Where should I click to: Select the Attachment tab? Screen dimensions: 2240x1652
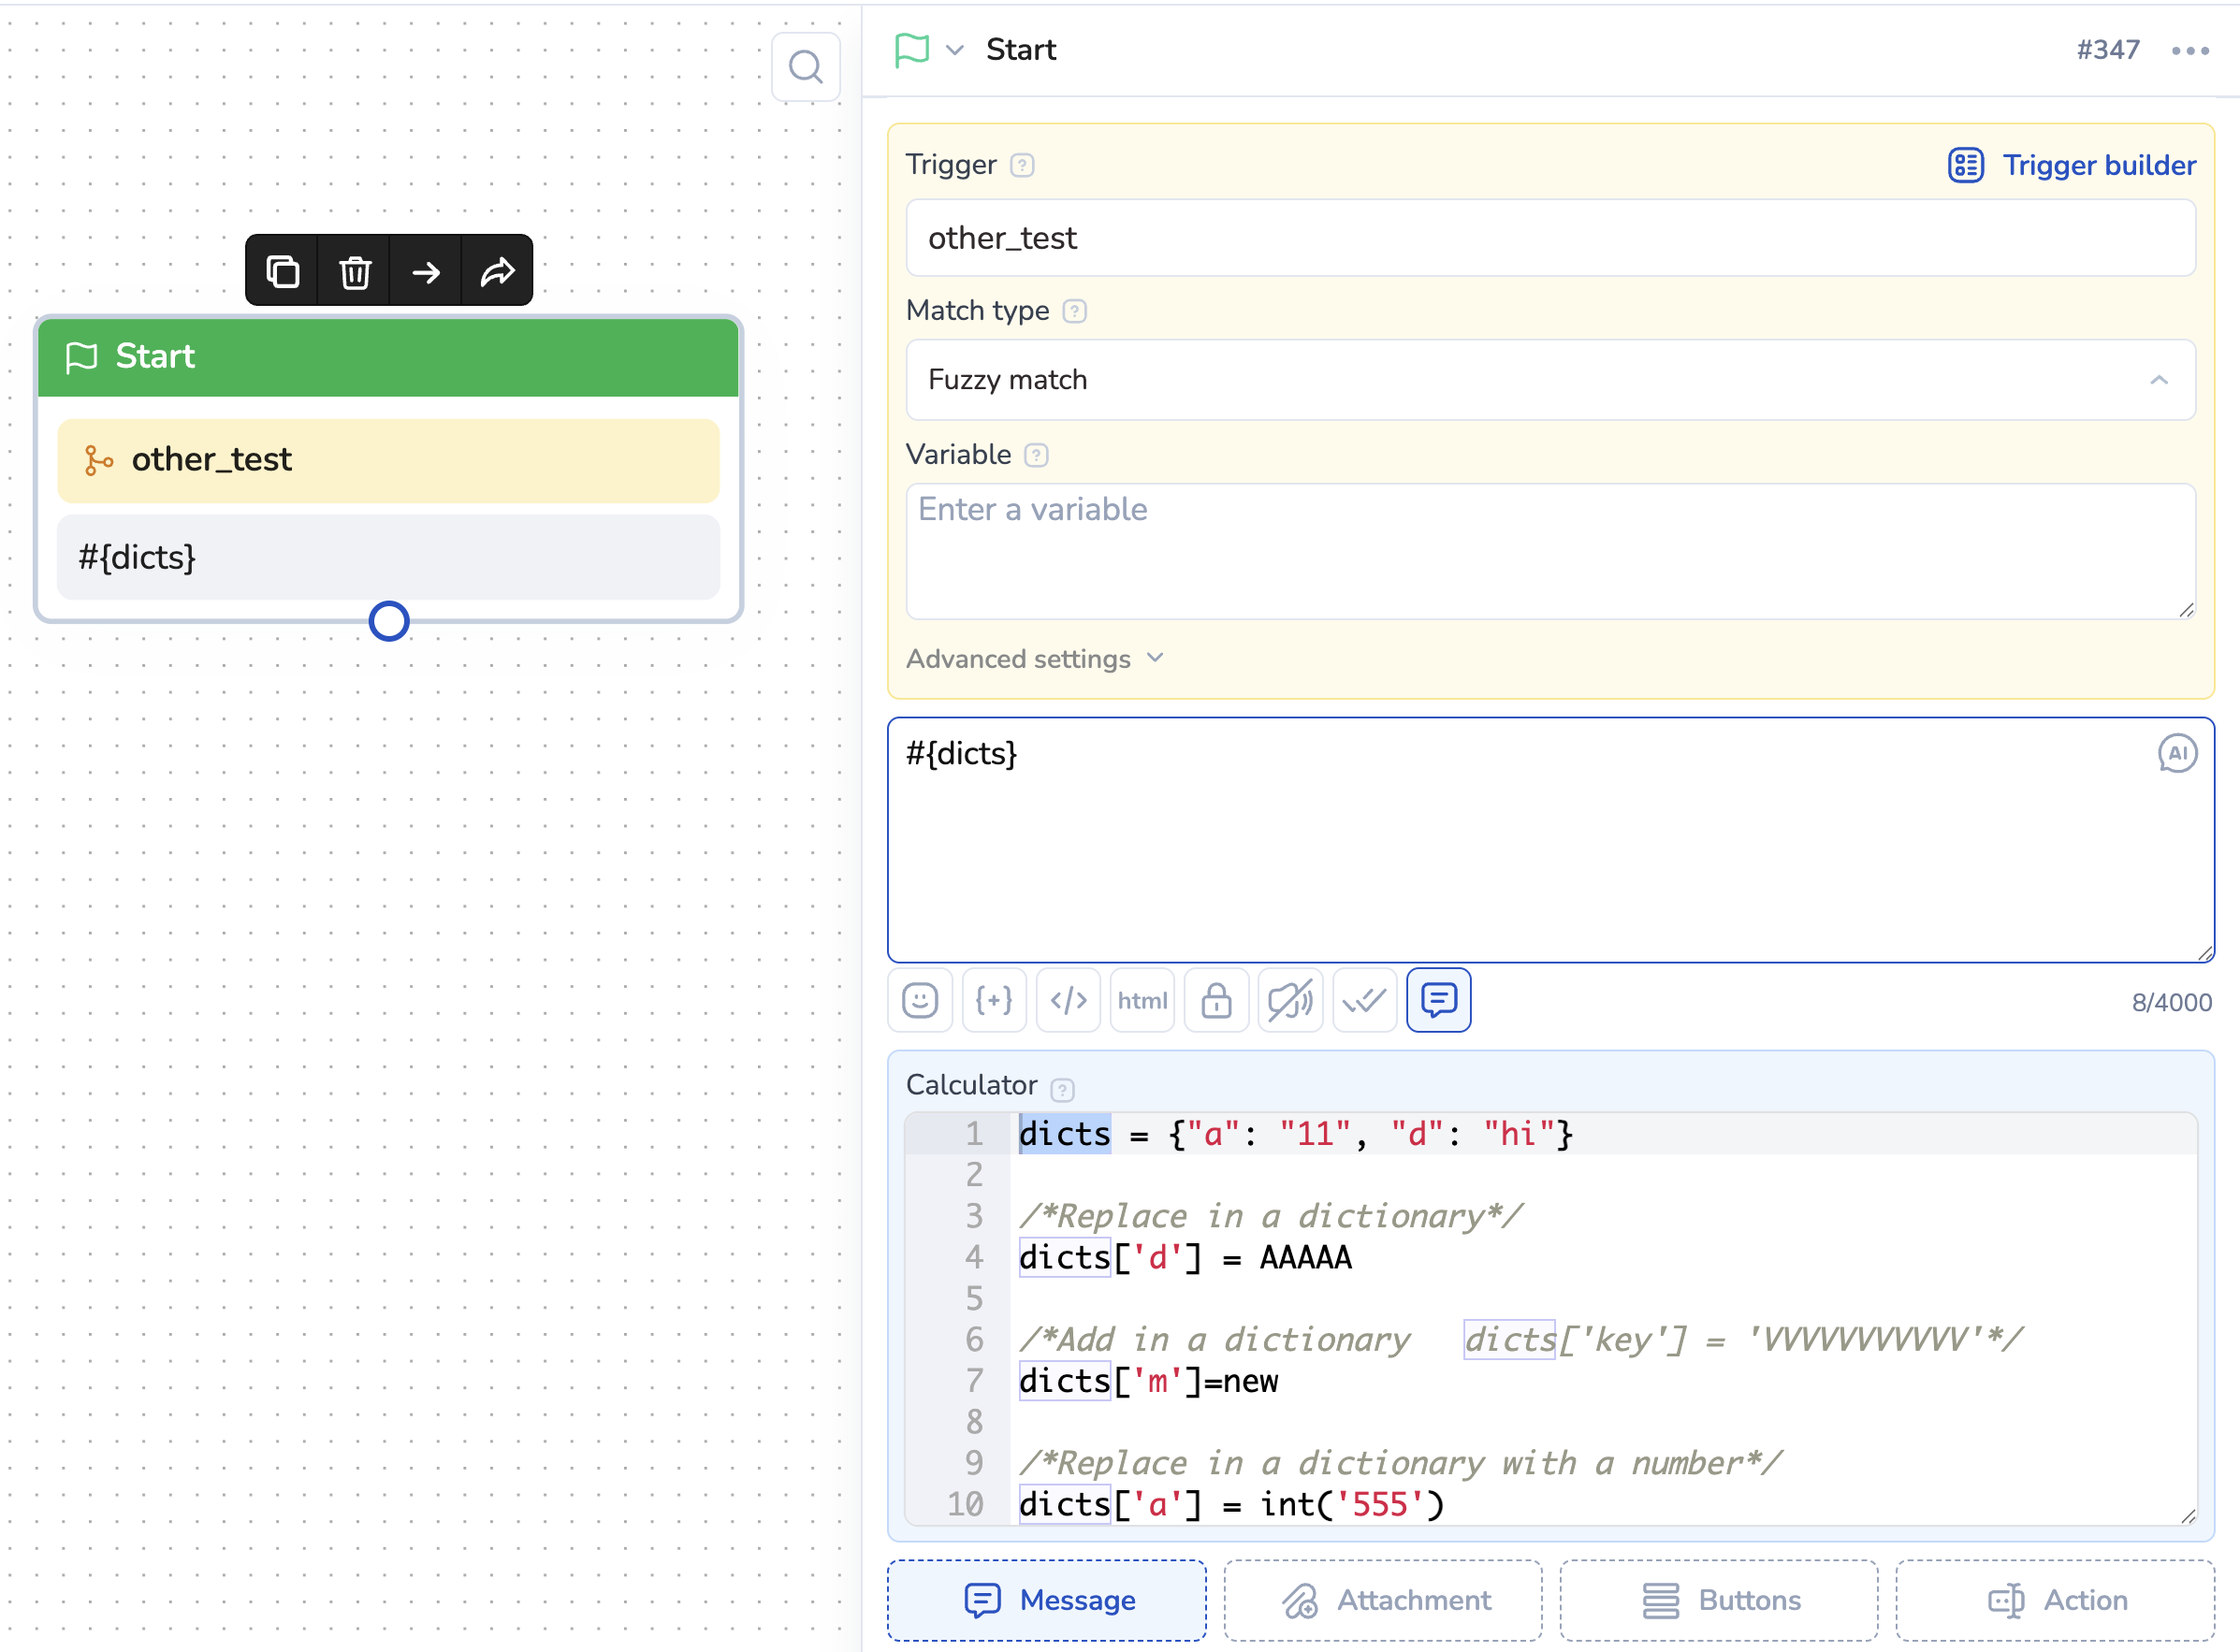click(x=1383, y=1600)
